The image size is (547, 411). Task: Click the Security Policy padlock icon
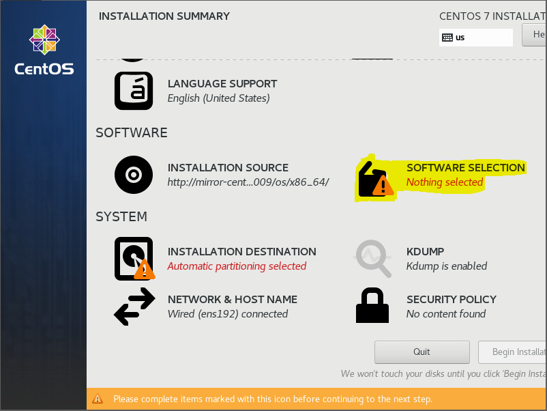click(373, 306)
